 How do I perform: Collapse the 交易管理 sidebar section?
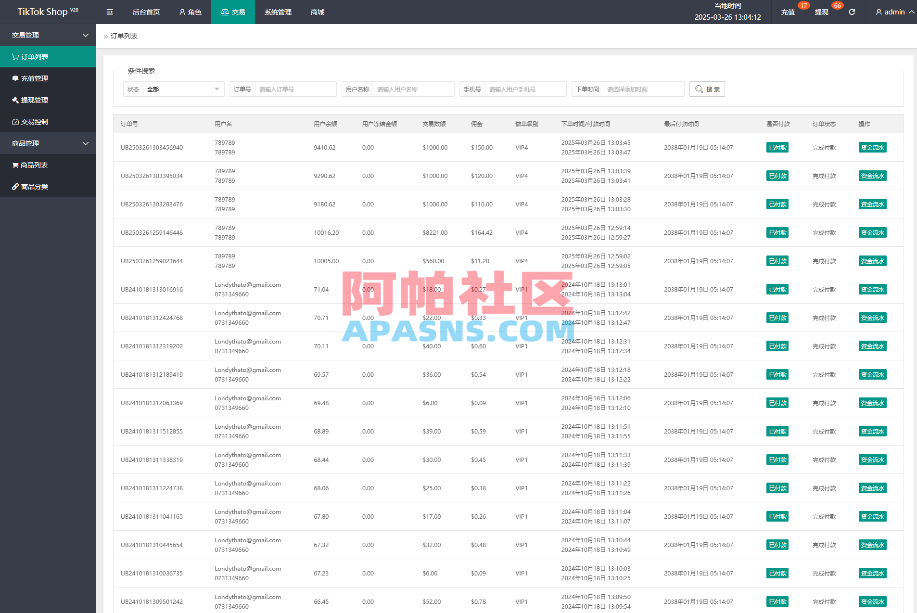coord(86,35)
